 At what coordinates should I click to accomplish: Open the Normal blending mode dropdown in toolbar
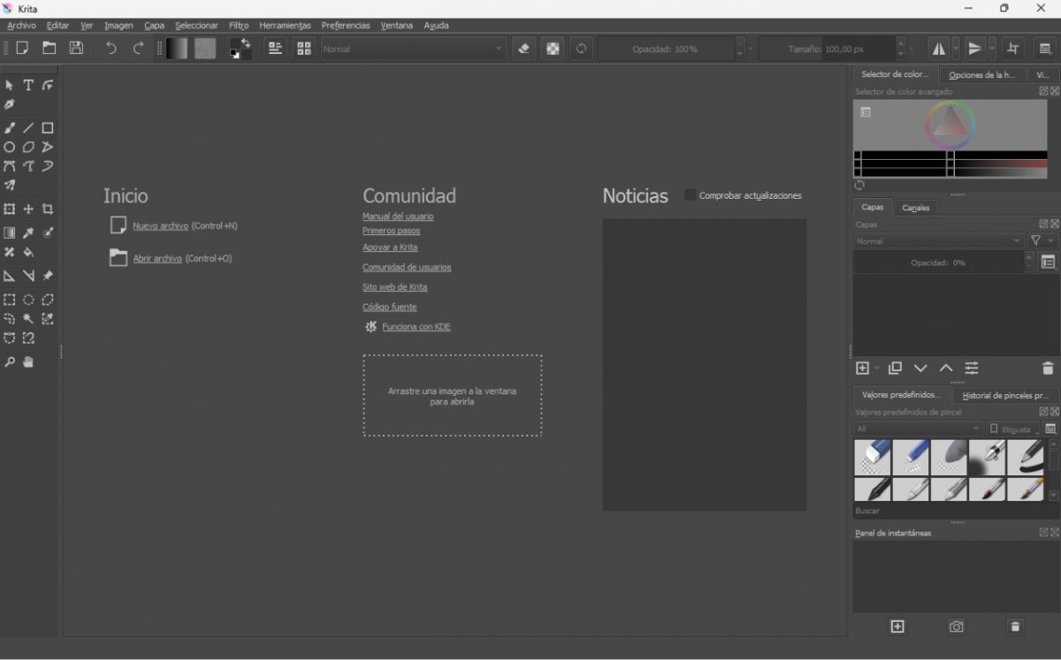413,49
